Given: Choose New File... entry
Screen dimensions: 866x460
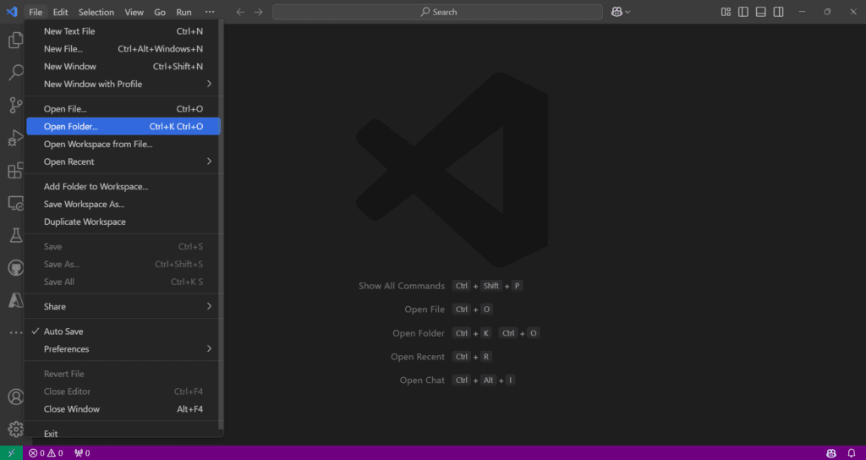Looking at the screenshot, I should (x=123, y=49).
